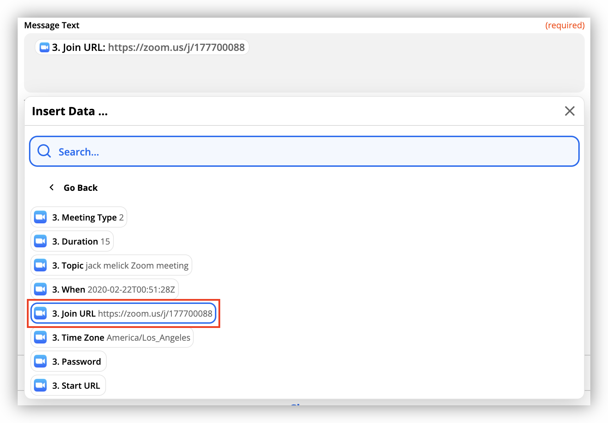Insert the Start URL data field
608x423 pixels.
[x=76, y=386]
